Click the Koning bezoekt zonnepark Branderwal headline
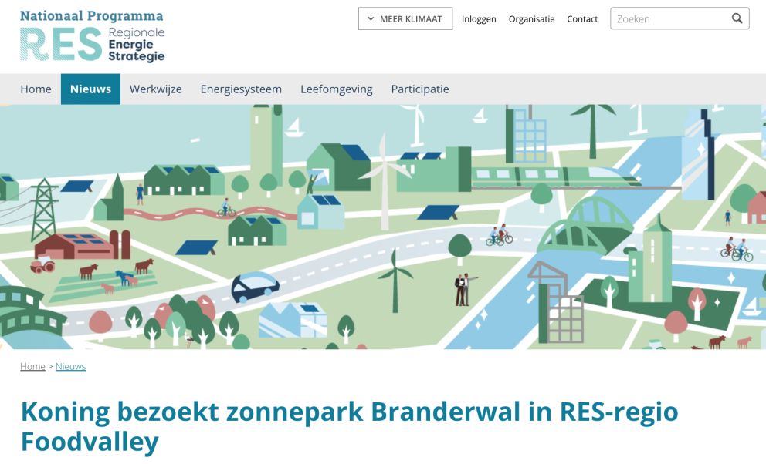The image size is (766, 464). 349,426
